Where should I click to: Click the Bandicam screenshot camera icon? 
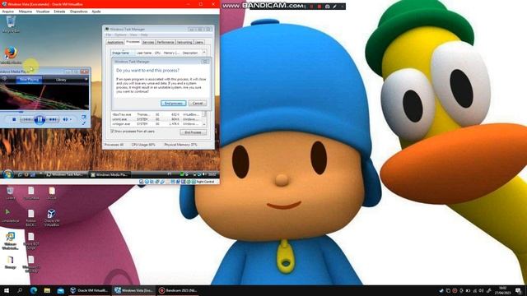(327, 7)
